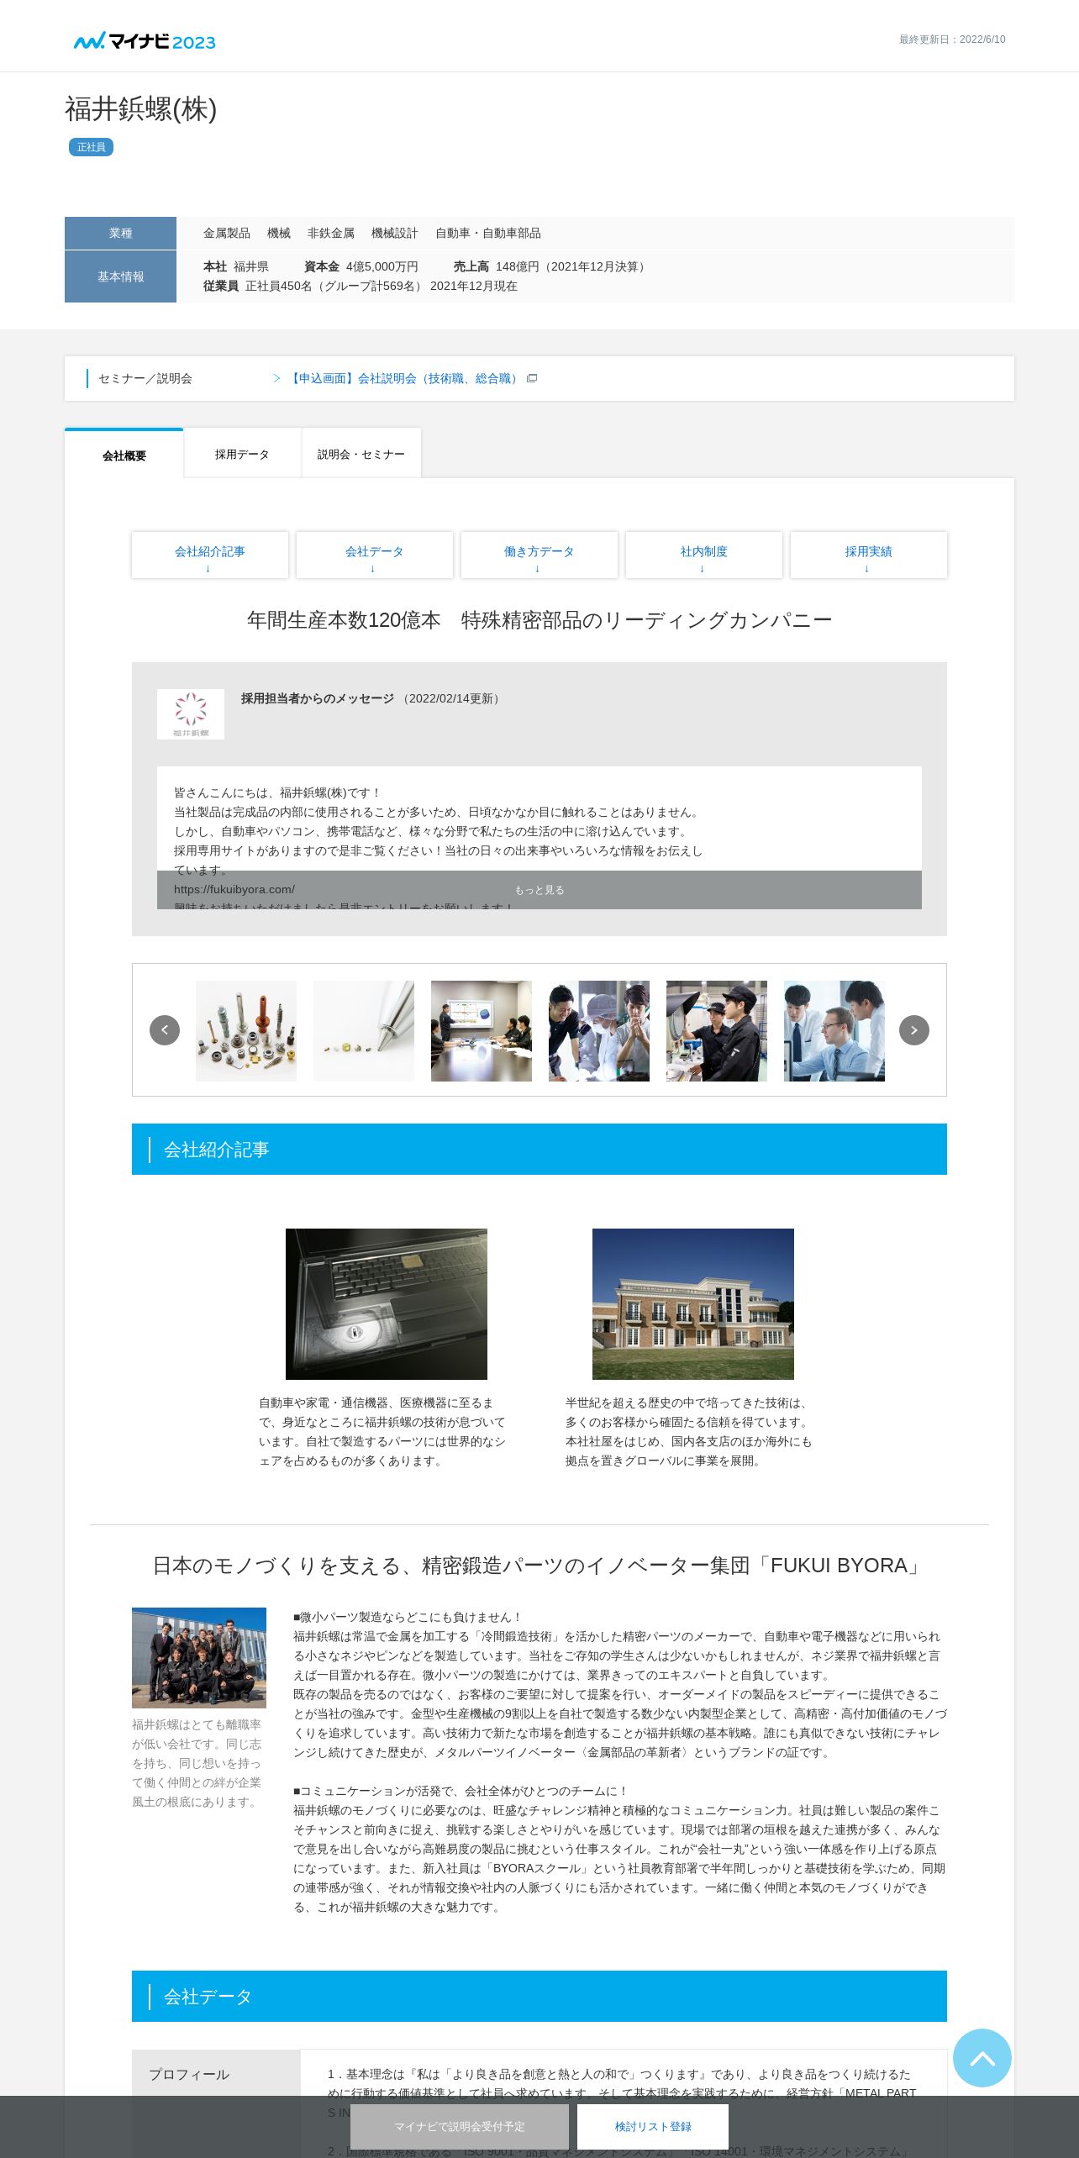Open 【申込画面】会社説明会 link
Screen dimensions: 1079x2158
405,378
